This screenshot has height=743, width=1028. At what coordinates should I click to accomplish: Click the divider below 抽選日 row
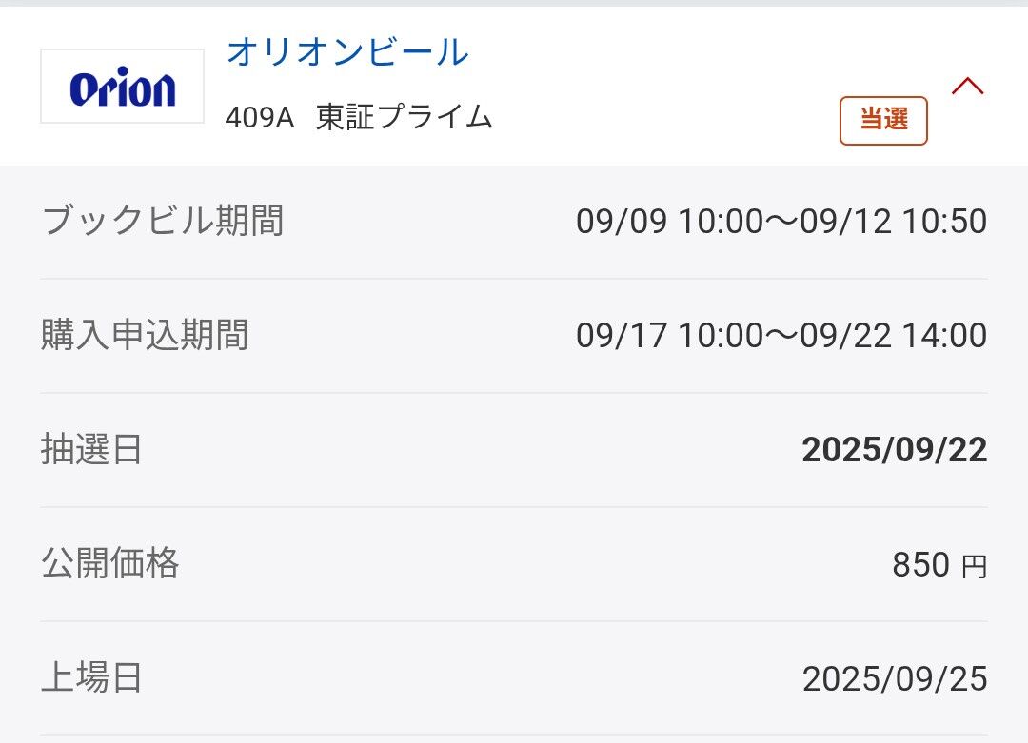point(514,507)
